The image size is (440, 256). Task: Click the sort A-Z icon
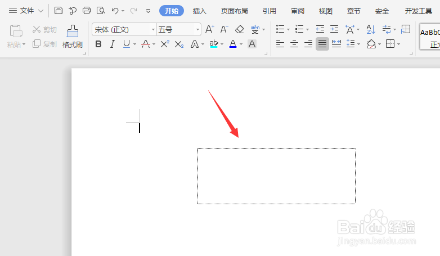pyautogui.click(x=371, y=29)
